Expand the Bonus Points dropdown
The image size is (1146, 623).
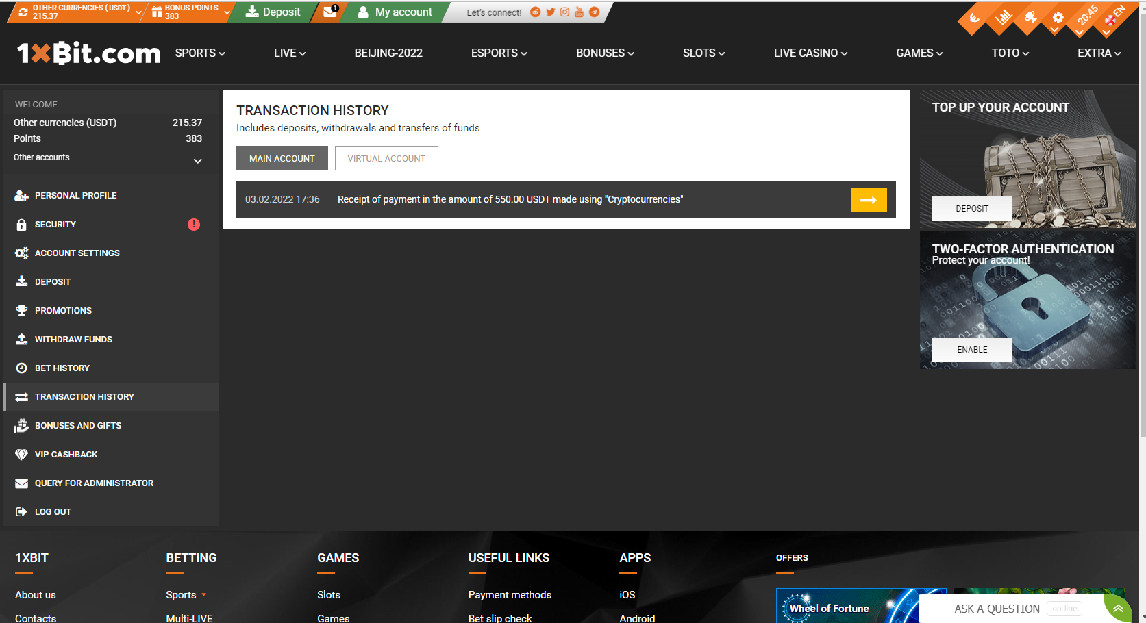(x=227, y=12)
